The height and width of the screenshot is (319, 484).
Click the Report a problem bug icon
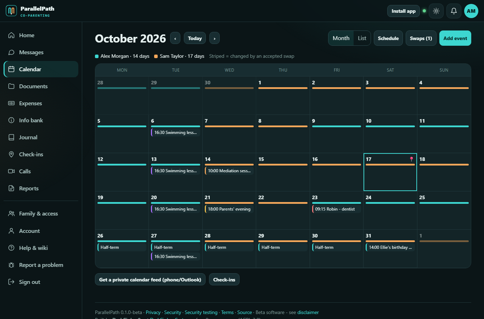pyautogui.click(x=11, y=265)
